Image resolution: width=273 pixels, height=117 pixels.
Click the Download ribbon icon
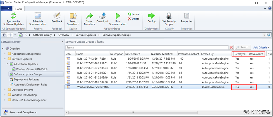pos(102,16)
